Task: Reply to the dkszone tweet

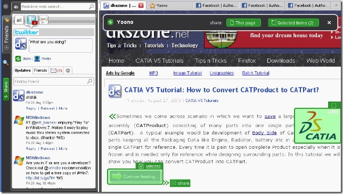Action: coord(31,108)
